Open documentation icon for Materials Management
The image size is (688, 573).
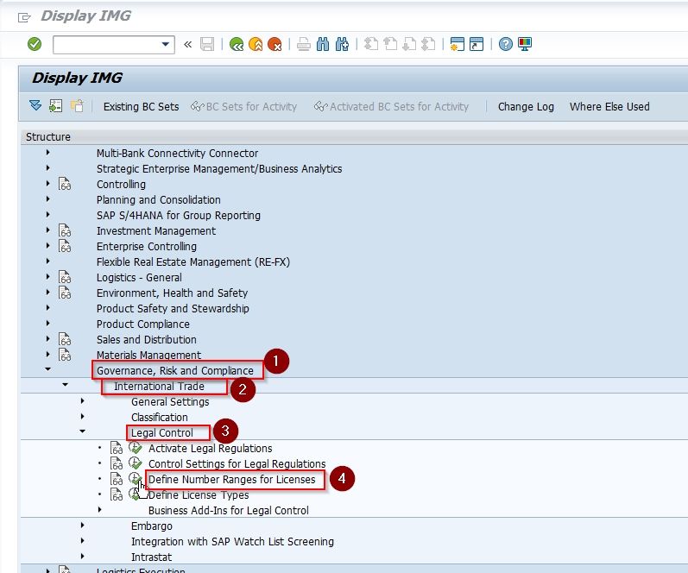pyautogui.click(x=65, y=355)
